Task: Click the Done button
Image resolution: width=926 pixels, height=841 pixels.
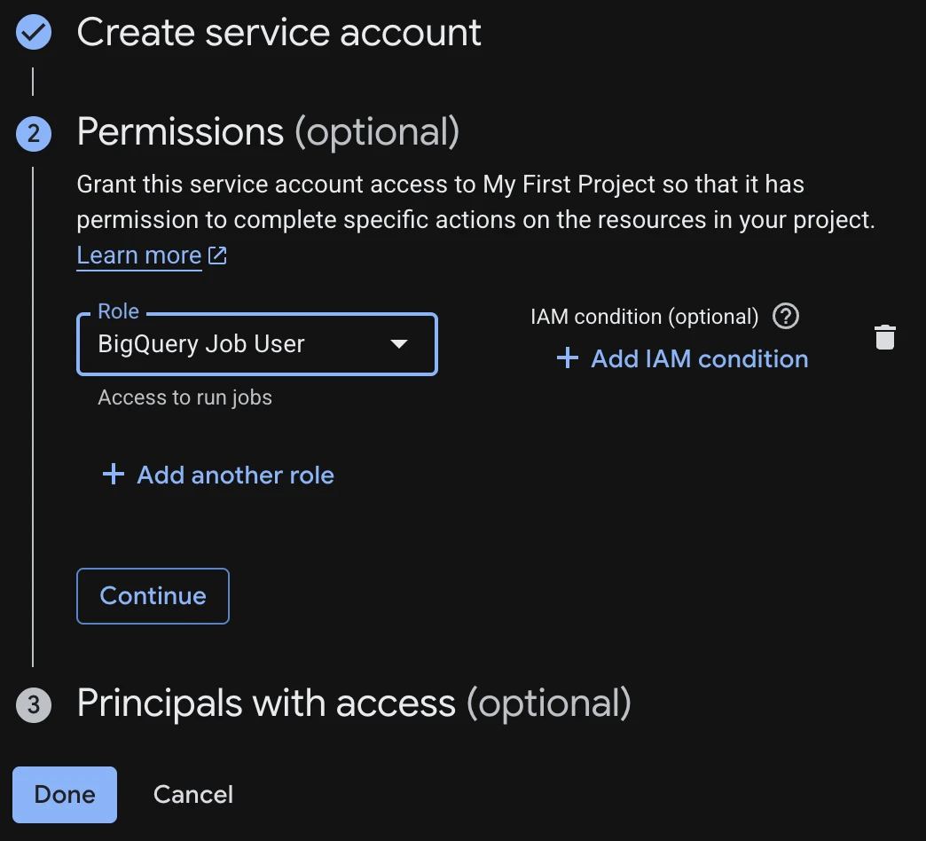Action: click(65, 794)
